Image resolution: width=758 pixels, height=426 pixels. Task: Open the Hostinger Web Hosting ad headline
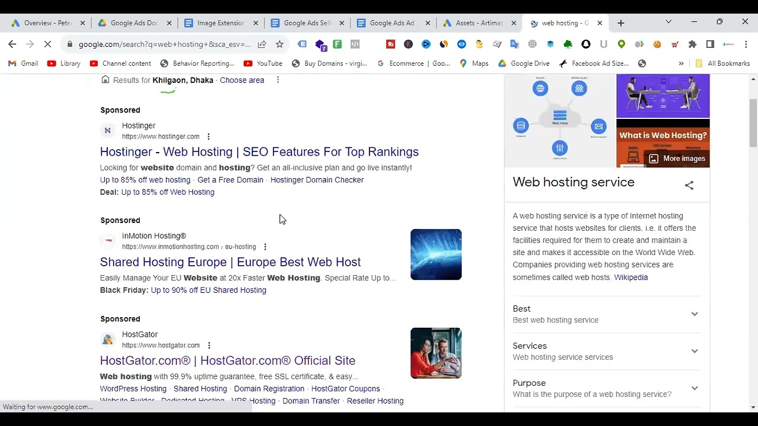pos(259,151)
